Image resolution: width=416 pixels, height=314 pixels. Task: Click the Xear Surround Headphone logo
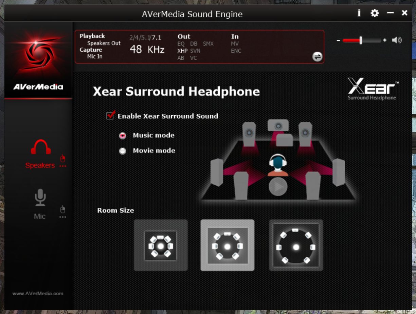tap(373, 89)
